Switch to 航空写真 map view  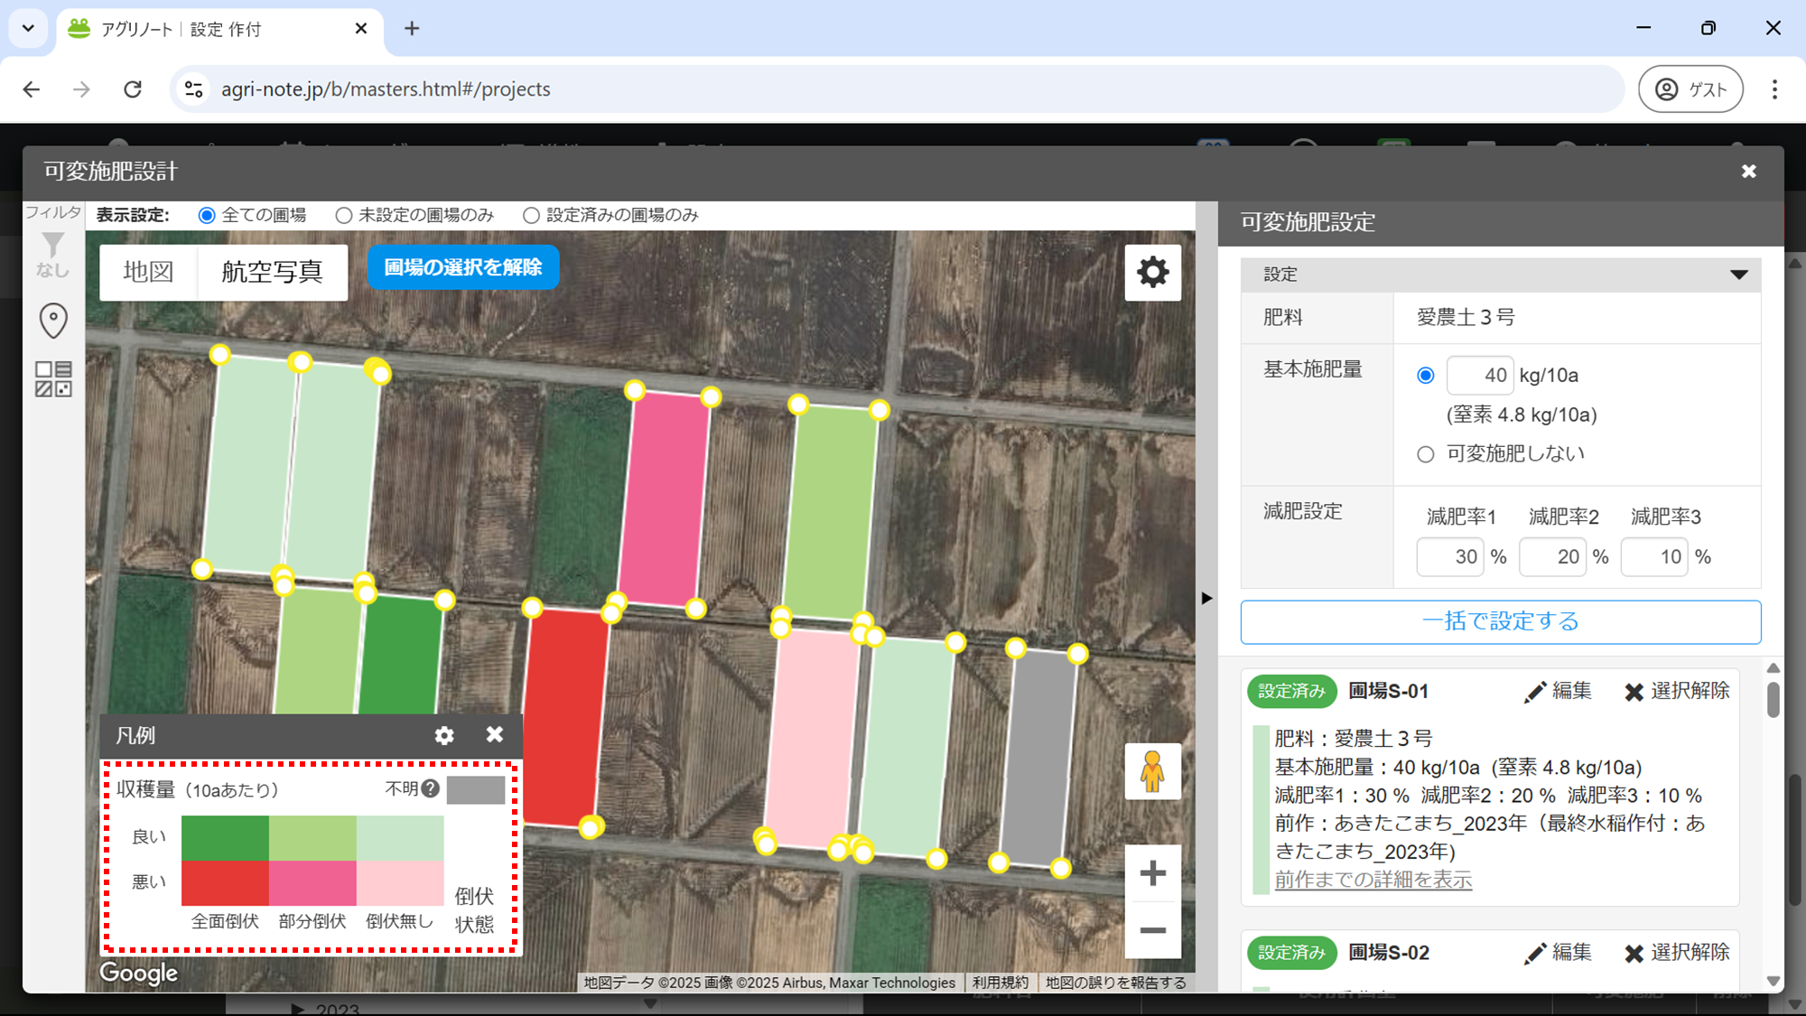272,272
